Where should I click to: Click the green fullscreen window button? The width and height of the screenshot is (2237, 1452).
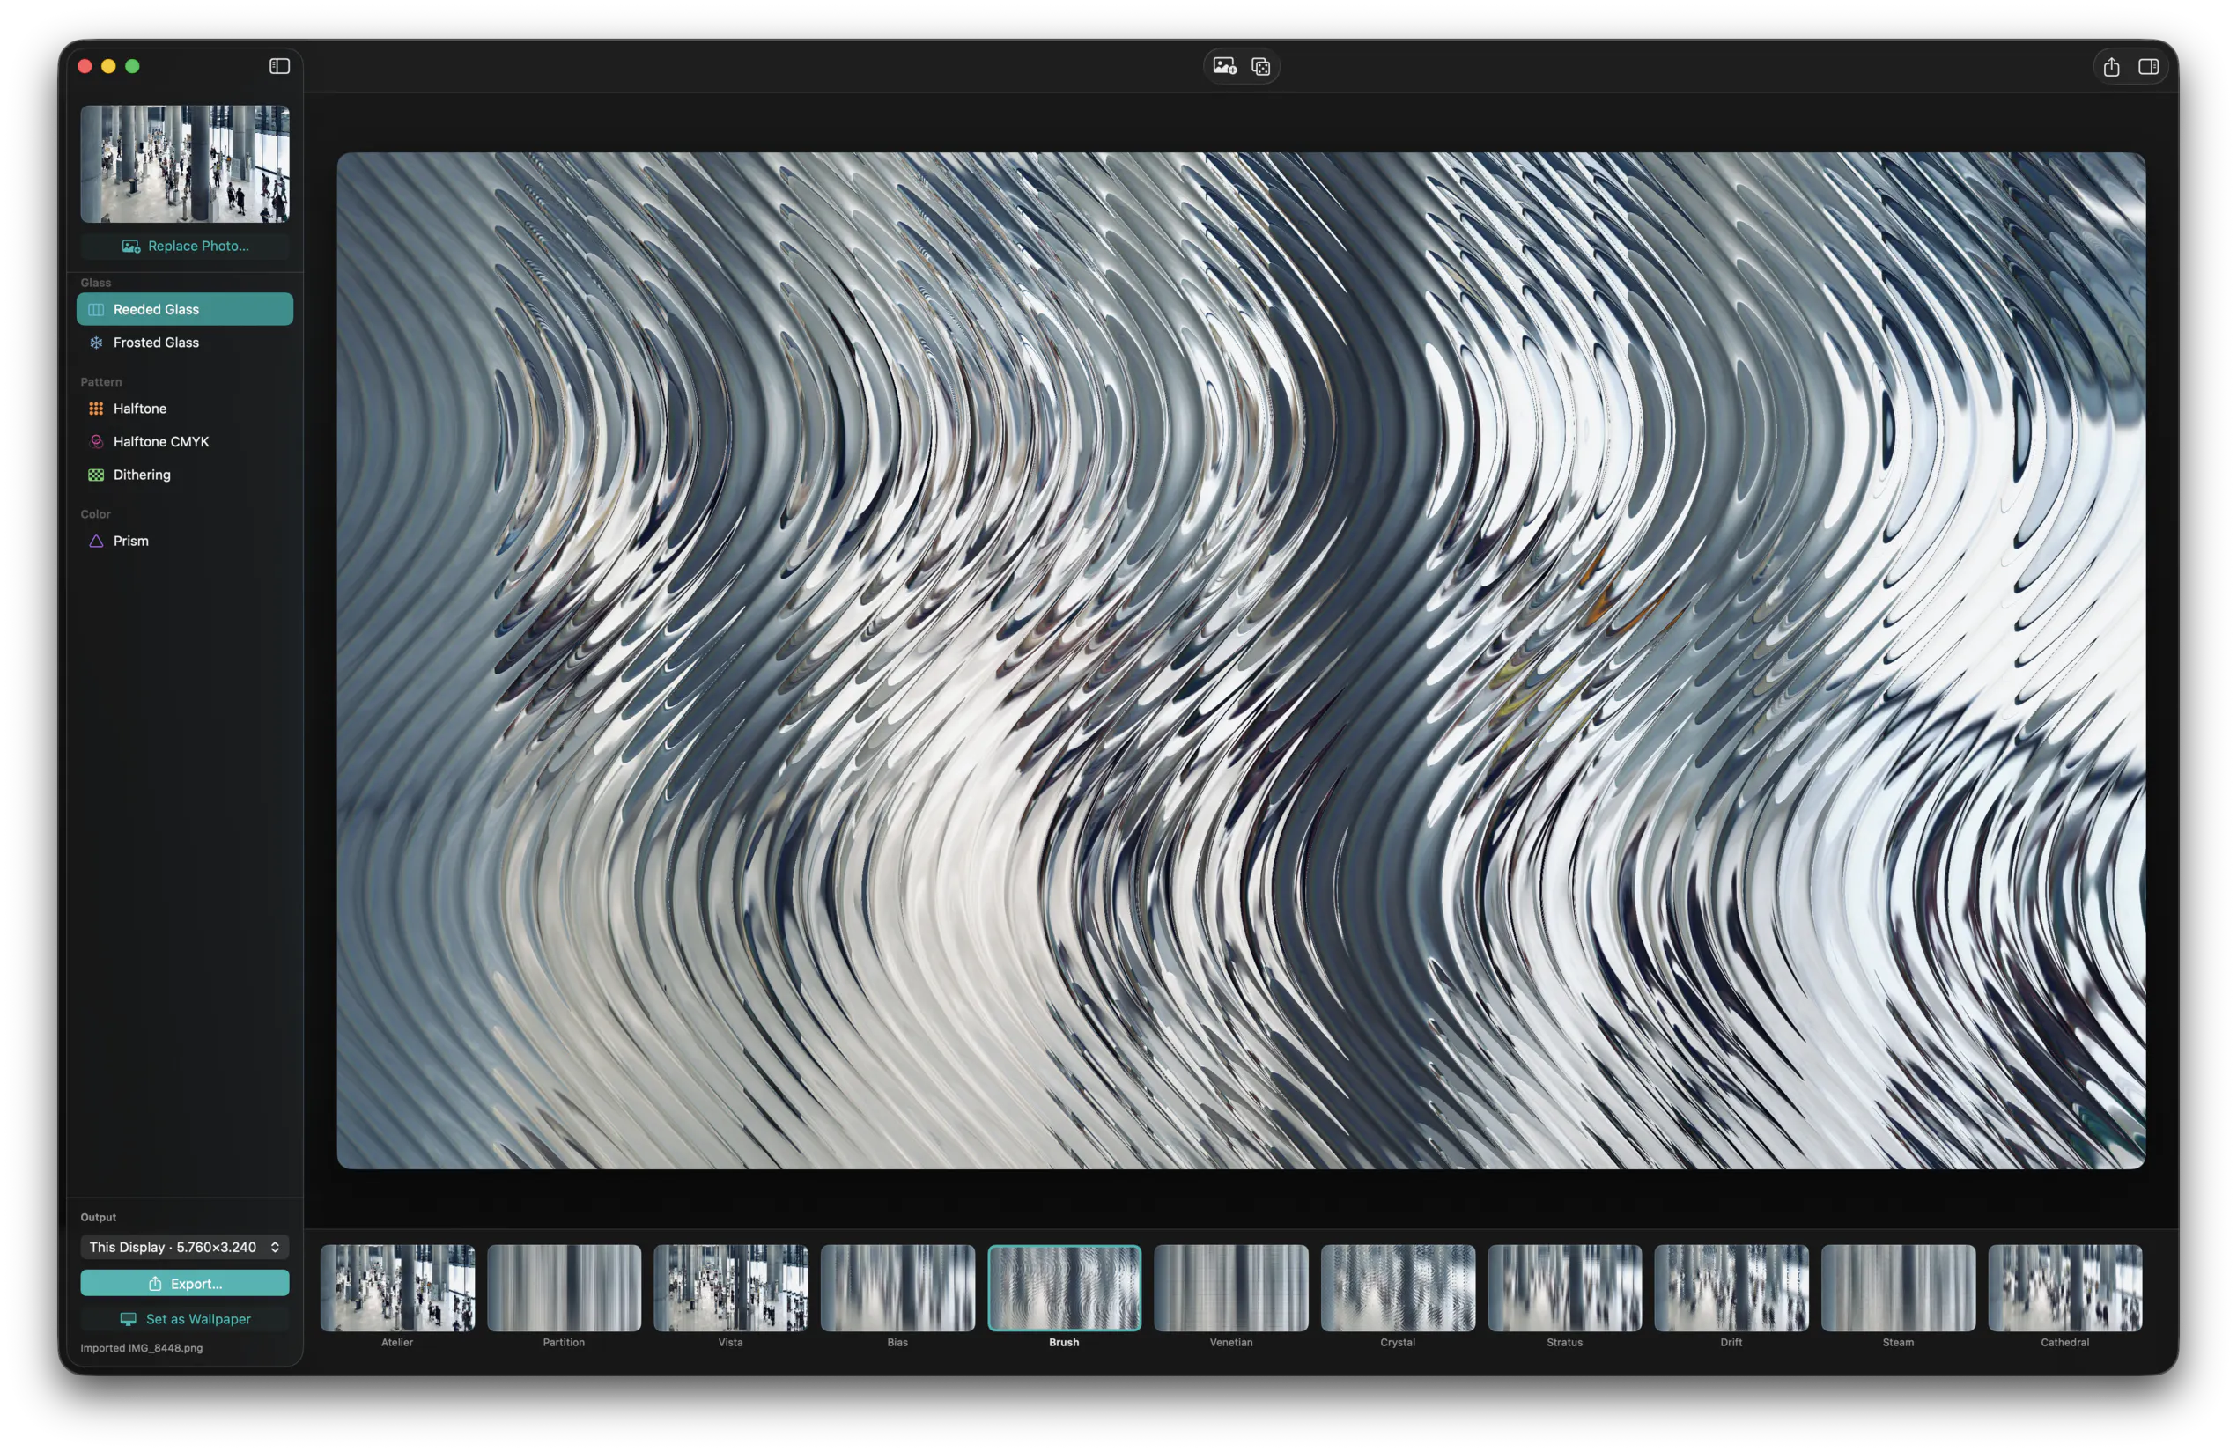point(132,66)
